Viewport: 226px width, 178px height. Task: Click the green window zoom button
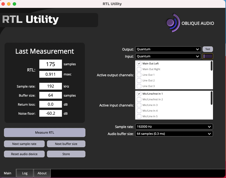14,4
